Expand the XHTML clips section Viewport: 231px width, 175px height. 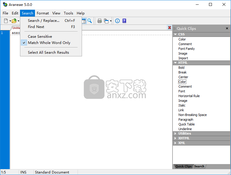[175, 138]
